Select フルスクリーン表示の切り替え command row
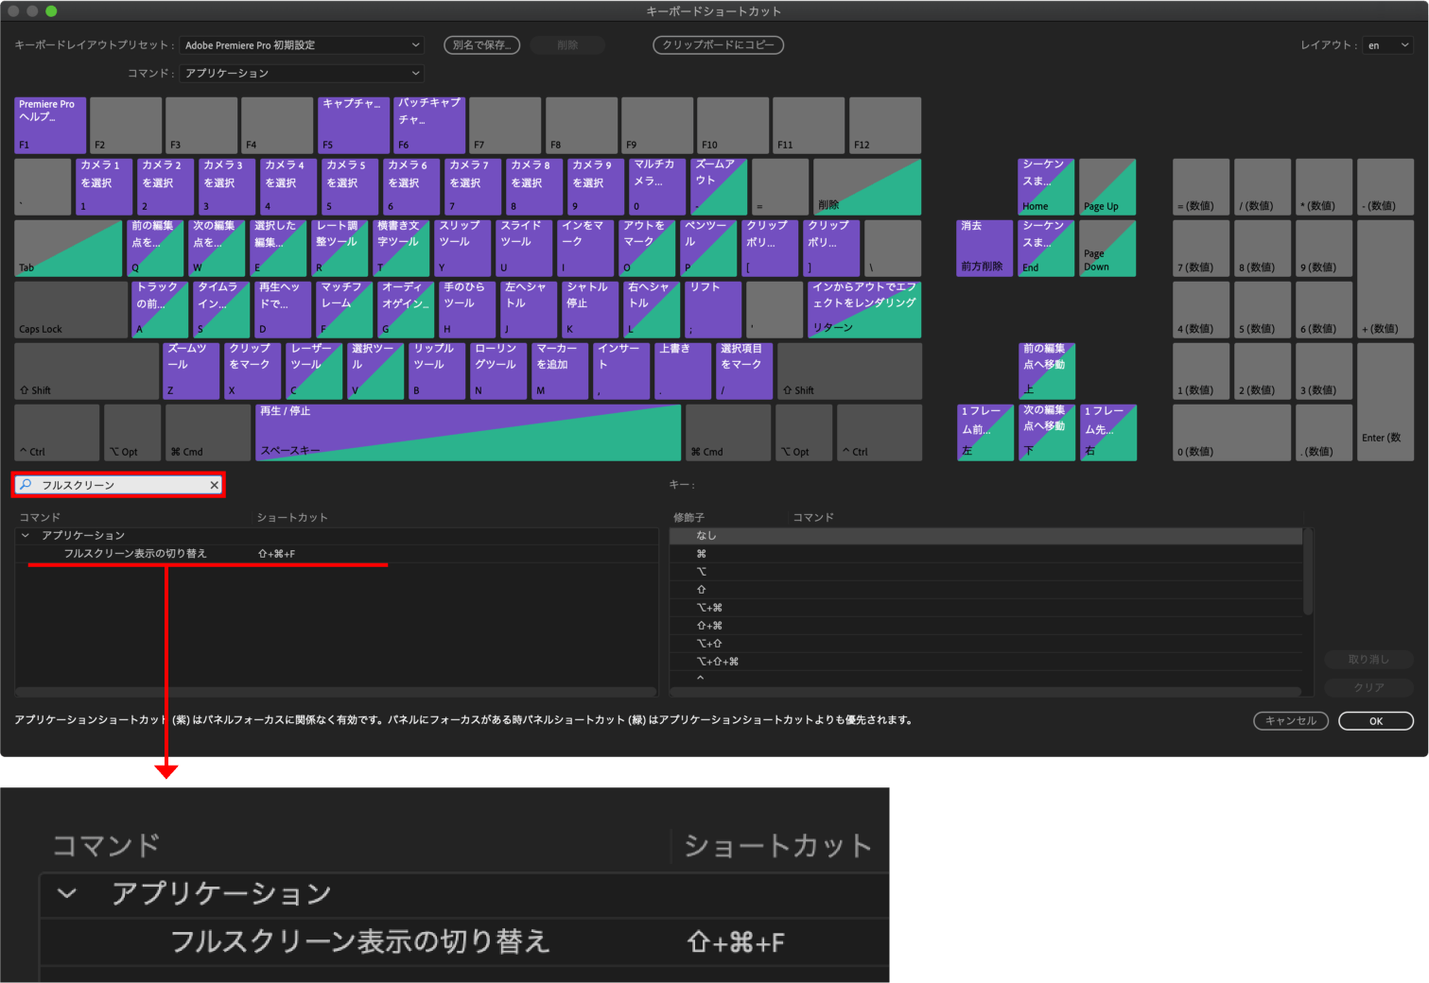Image resolution: width=1429 pixels, height=983 pixels. click(x=336, y=554)
